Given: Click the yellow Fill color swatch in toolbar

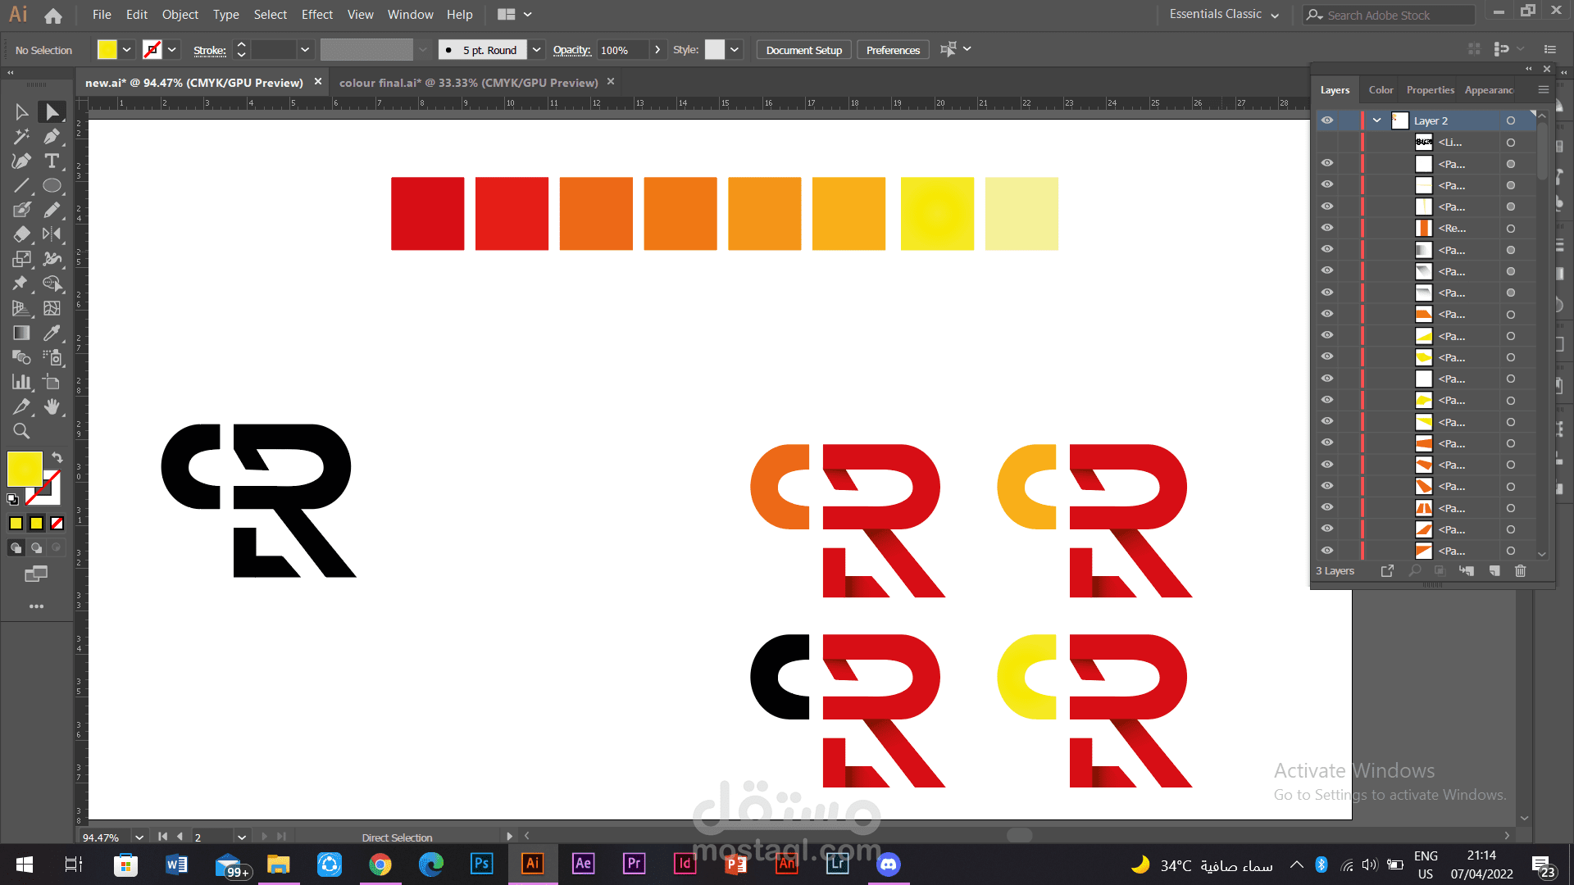Looking at the screenshot, I should [x=25, y=469].
